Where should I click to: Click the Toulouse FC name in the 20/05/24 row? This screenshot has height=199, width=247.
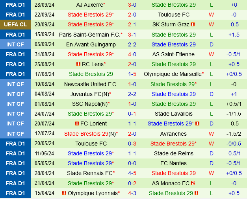(91, 144)
